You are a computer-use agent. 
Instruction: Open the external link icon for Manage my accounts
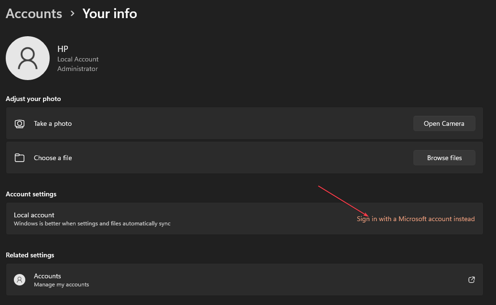(x=471, y=280)
